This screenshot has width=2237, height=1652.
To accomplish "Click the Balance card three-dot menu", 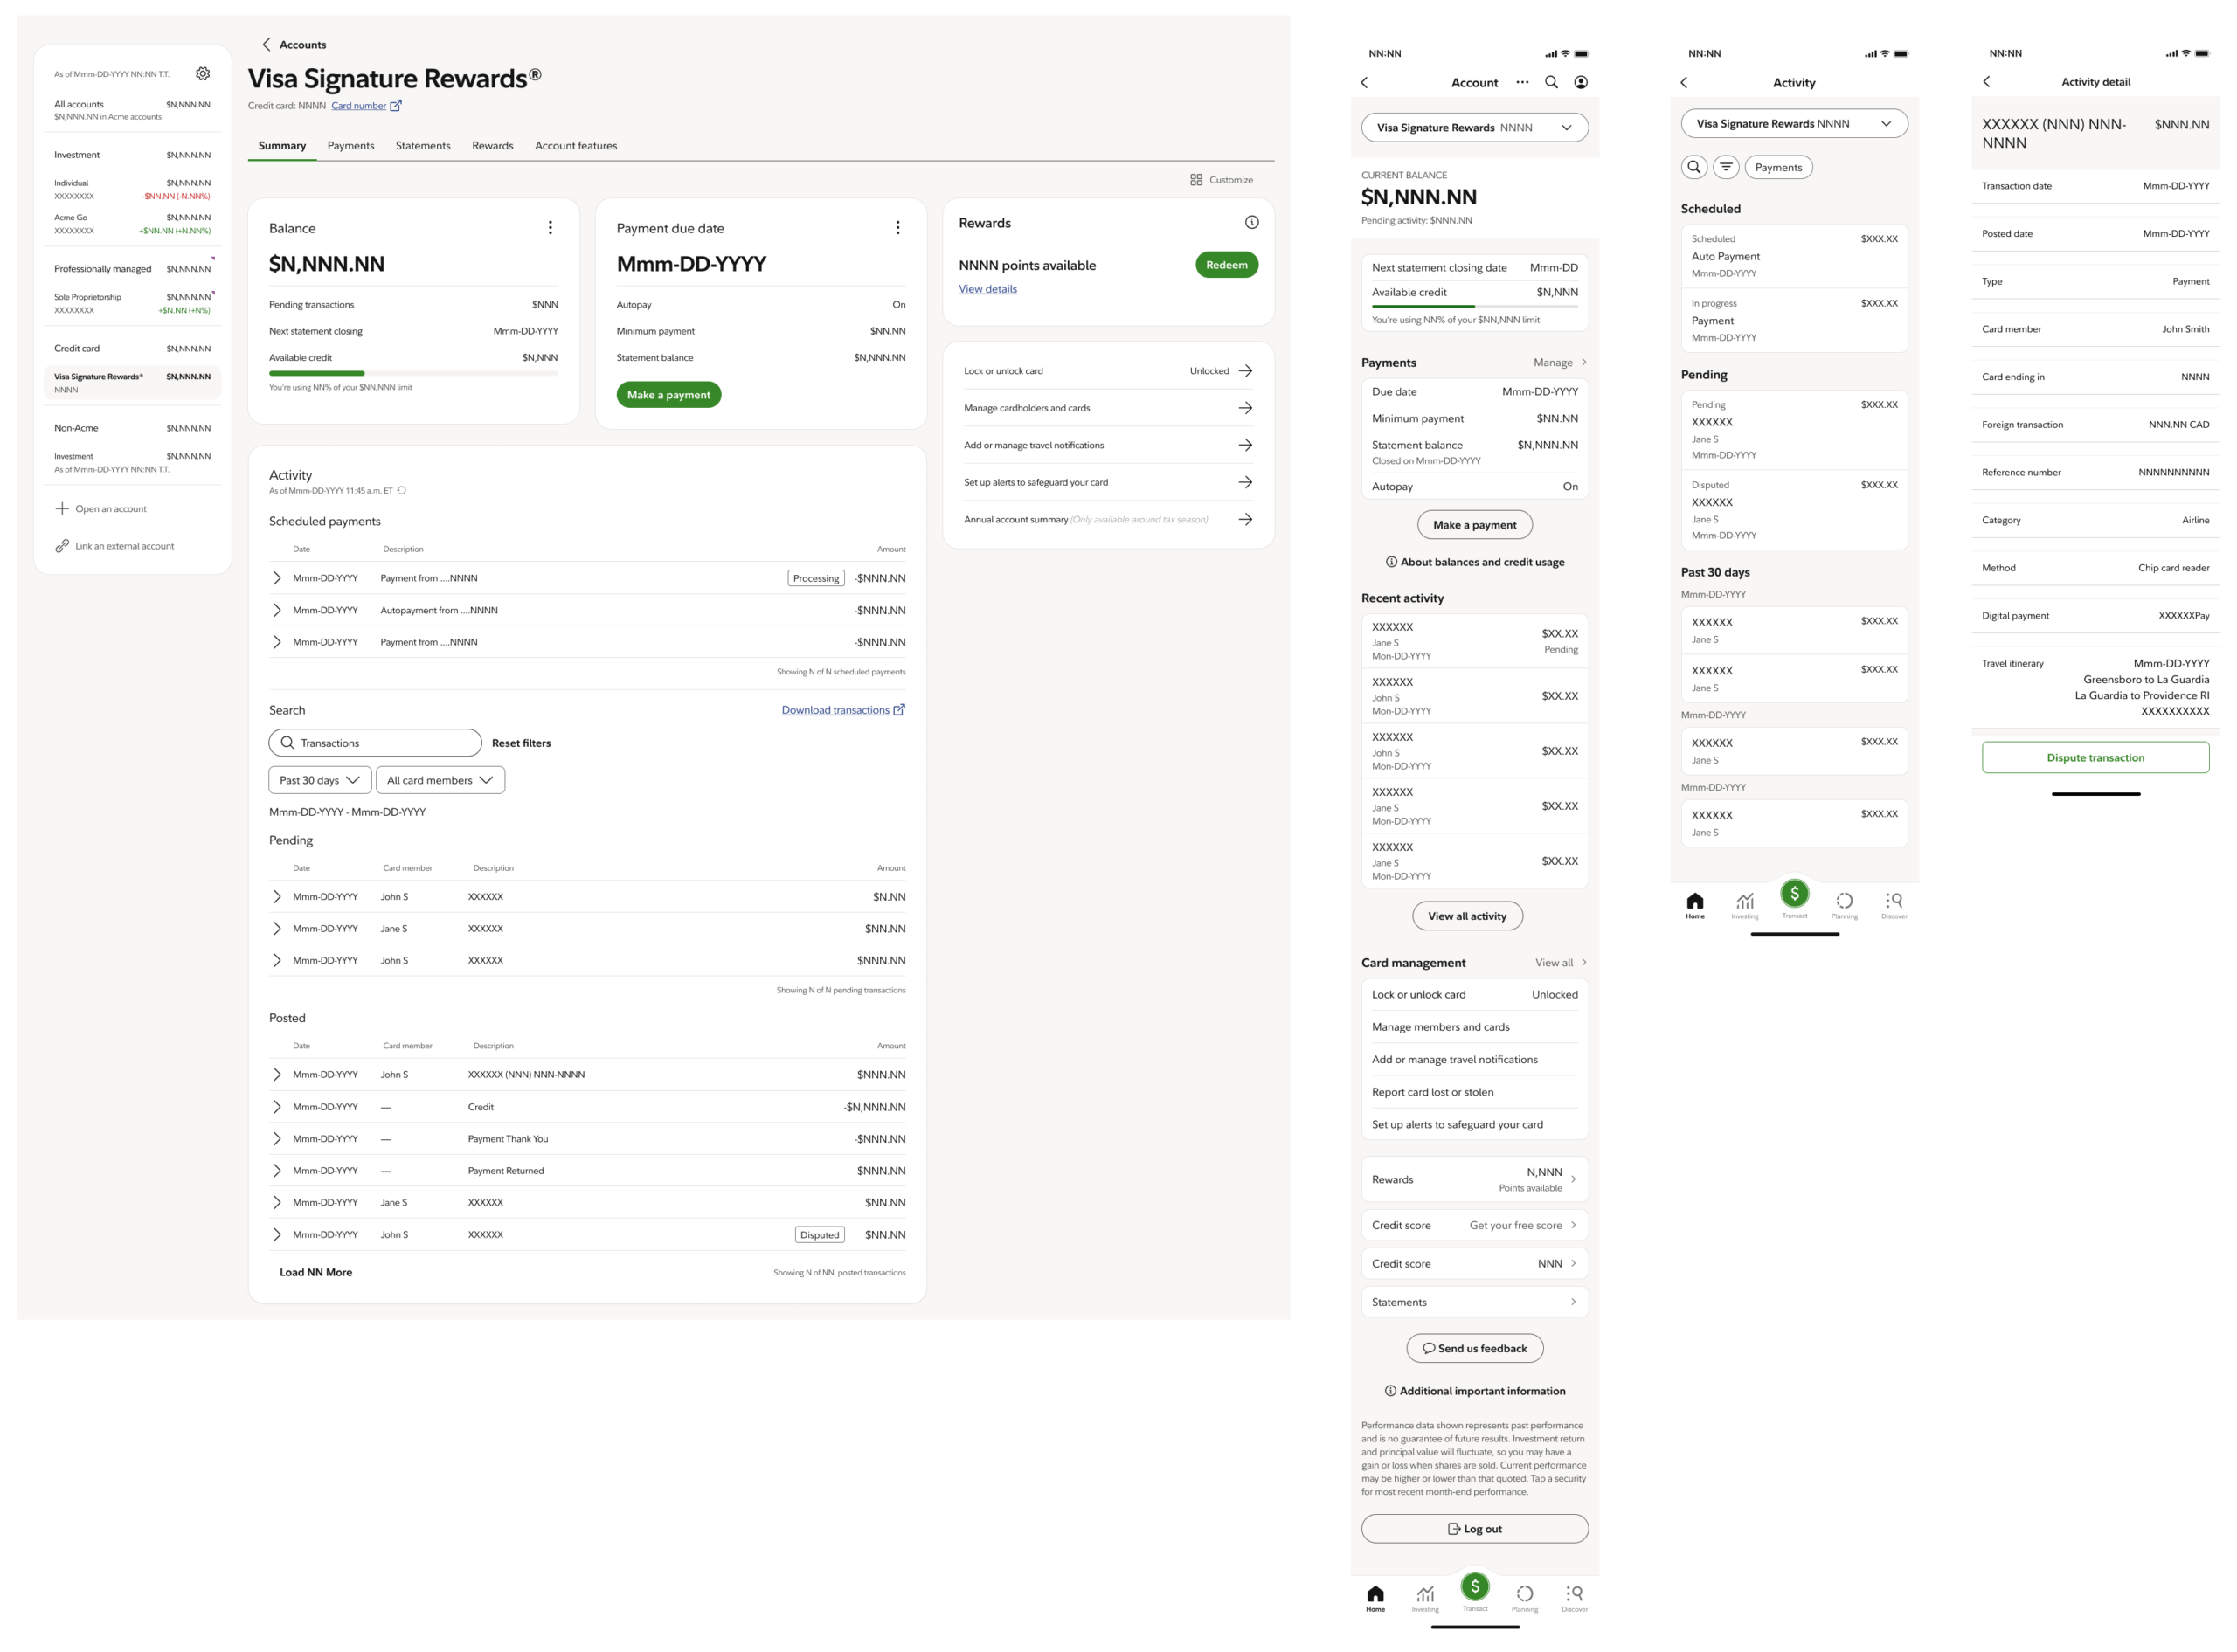I will [550, 228].
